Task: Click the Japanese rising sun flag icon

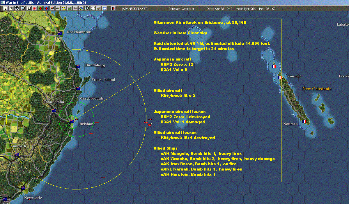Action: (x=35, y=8)
